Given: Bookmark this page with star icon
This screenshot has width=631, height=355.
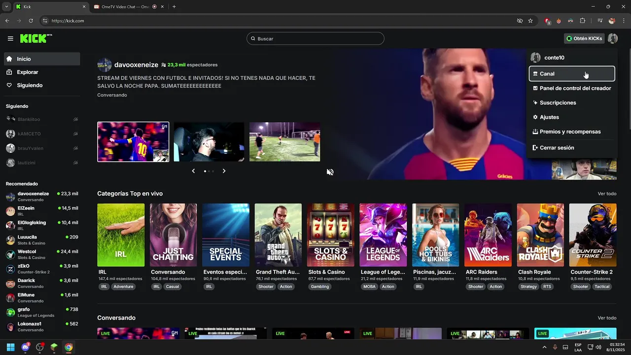Looking at the screenshot, I should tap(530, 21).
